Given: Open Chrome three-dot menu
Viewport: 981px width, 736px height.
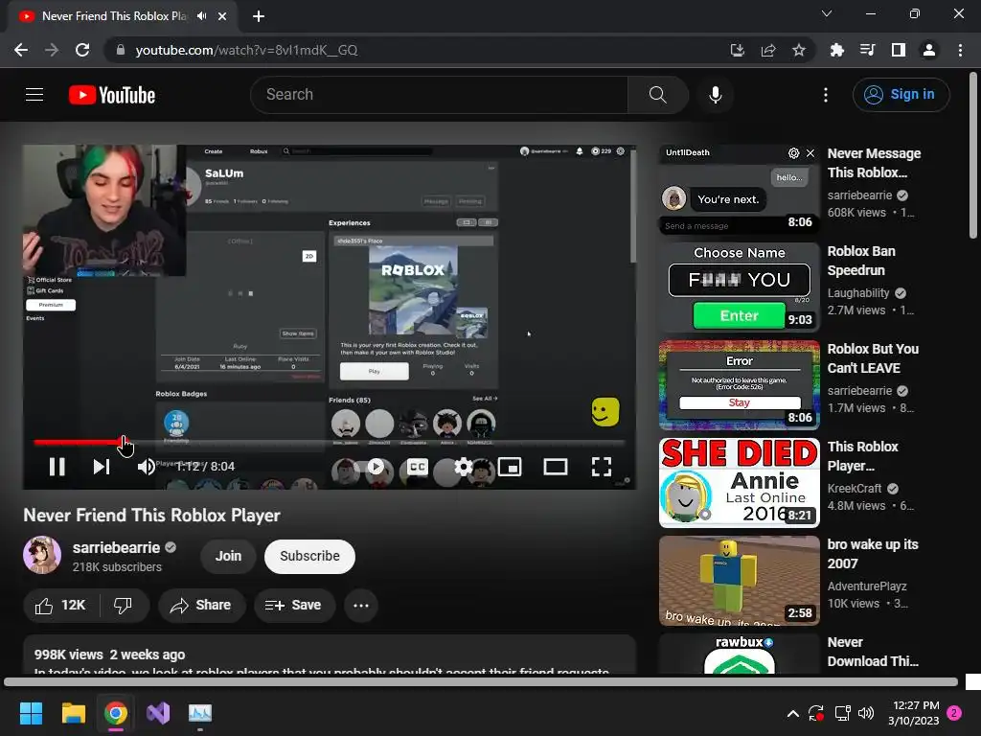Looking at the screenshot, I should pyautogui.click(x=960, y=50).
